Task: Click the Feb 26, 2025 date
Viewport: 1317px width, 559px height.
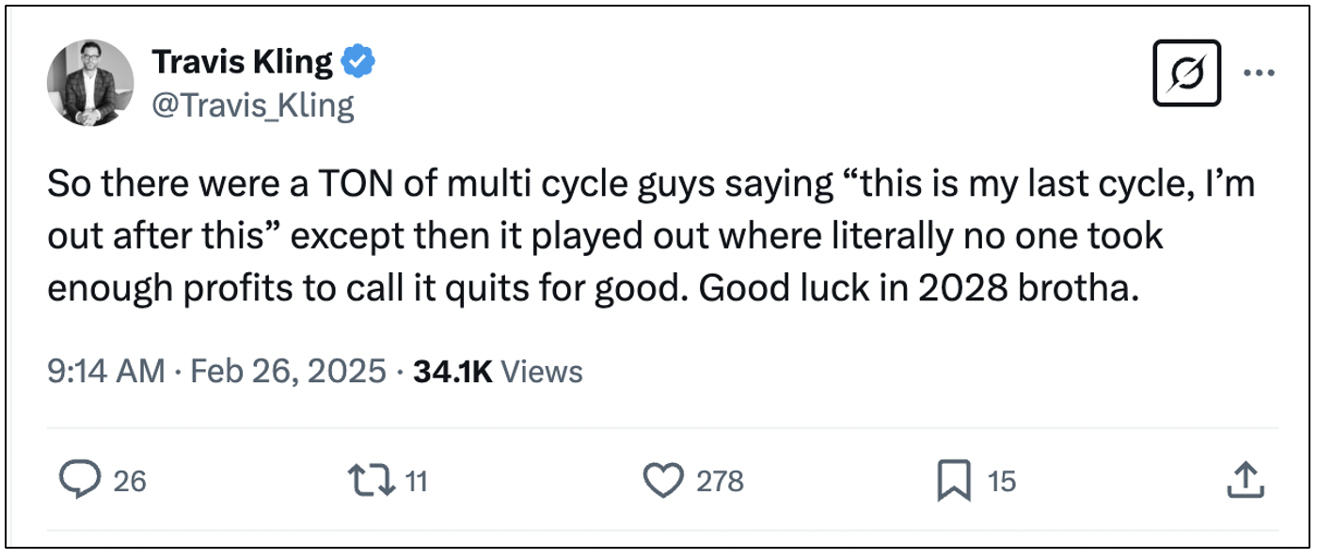Action: click(x=288, y=372)
